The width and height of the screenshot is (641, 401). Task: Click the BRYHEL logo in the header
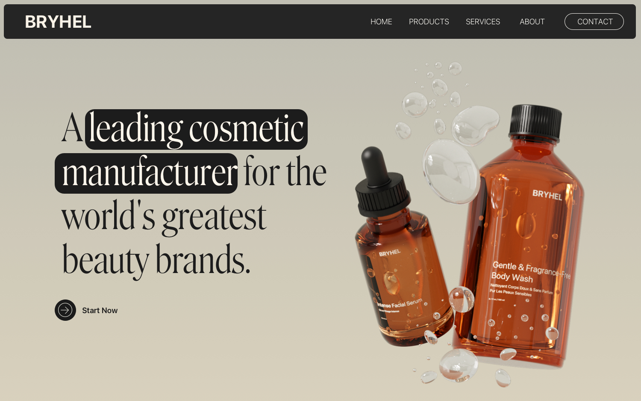tap(58, 22)
